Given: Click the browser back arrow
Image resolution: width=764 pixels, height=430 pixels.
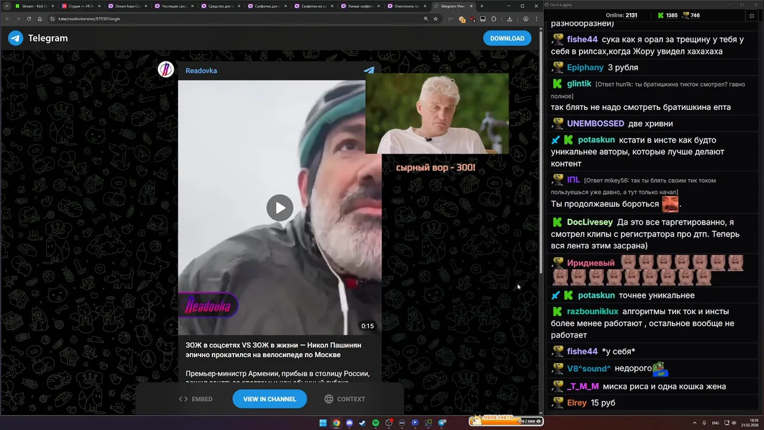Looking at the screenshot, I should pos(7,19).
